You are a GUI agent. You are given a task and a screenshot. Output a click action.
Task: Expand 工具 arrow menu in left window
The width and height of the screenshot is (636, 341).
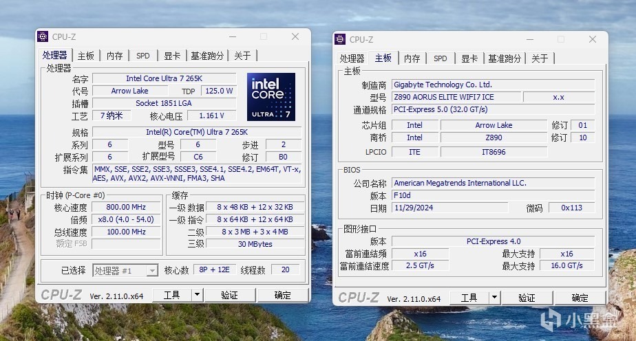(197, 295)
